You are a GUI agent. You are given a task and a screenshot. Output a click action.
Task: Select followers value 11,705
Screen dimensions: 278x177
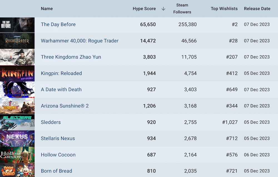click(189, 57)
